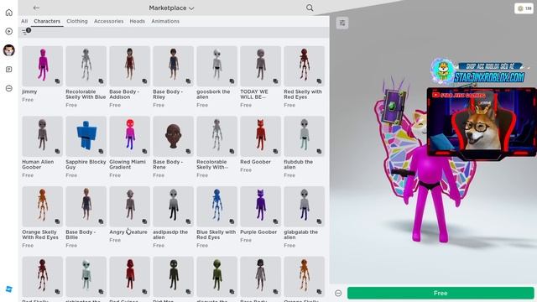Select glabgalab the alien thumbnail
The image size is (537, 302).
(304, 206)
